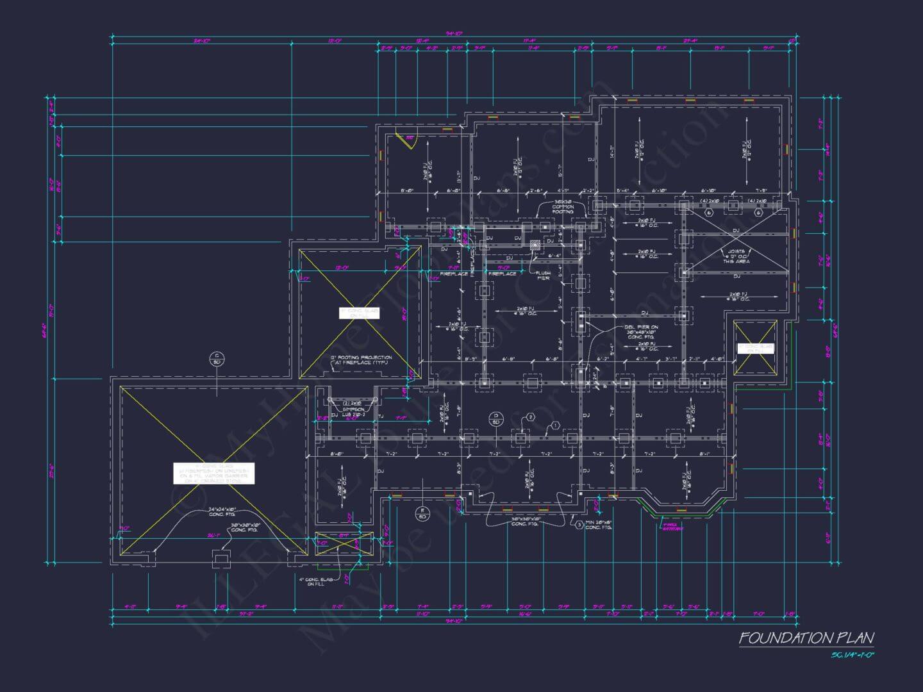This screenshot has width=923, height=692.
Task: Select the hexagon keynote 1 marker
Action: pos(555,425)
